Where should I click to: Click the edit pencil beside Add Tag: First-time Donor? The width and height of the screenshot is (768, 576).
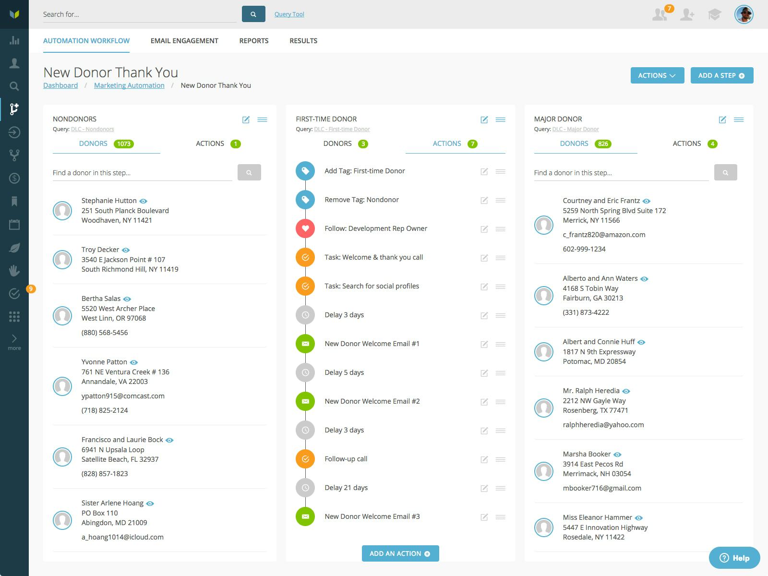[484, 171]
